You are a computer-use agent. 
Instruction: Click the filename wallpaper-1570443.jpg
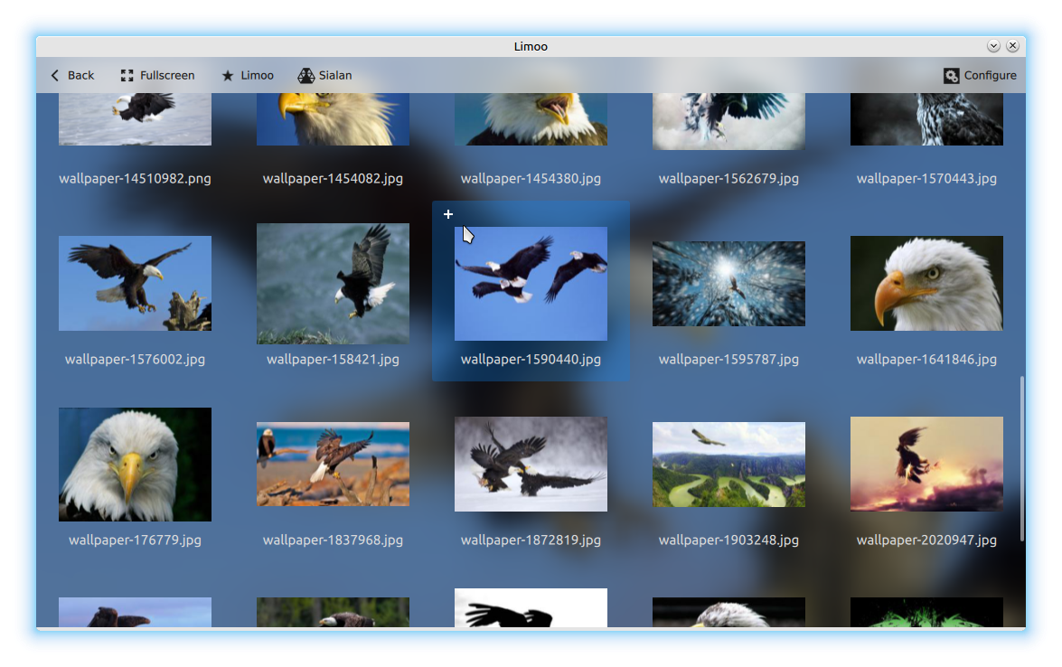[926, 179]
